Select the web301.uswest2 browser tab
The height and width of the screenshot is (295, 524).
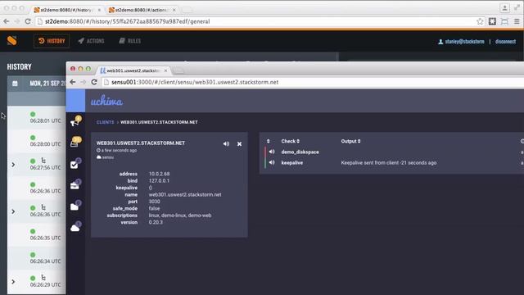point(133,70)
